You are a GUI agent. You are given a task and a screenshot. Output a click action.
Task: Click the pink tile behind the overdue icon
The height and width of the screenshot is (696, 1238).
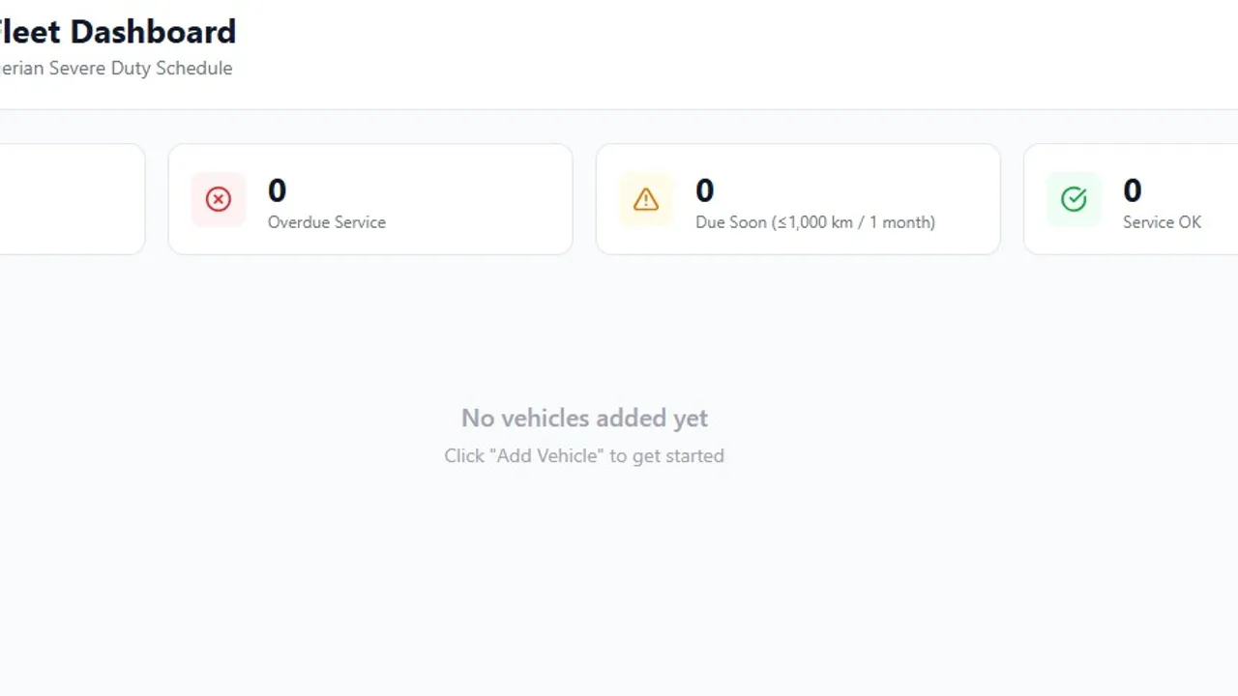[219, 199]
